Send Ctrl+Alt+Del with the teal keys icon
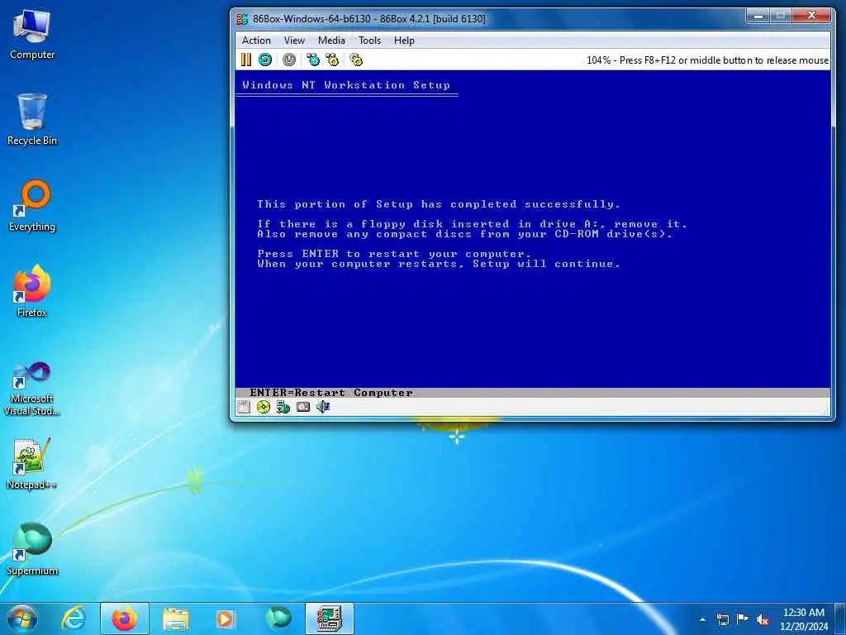The width and height of the screenshot is (846, 635). click(313, 60)
